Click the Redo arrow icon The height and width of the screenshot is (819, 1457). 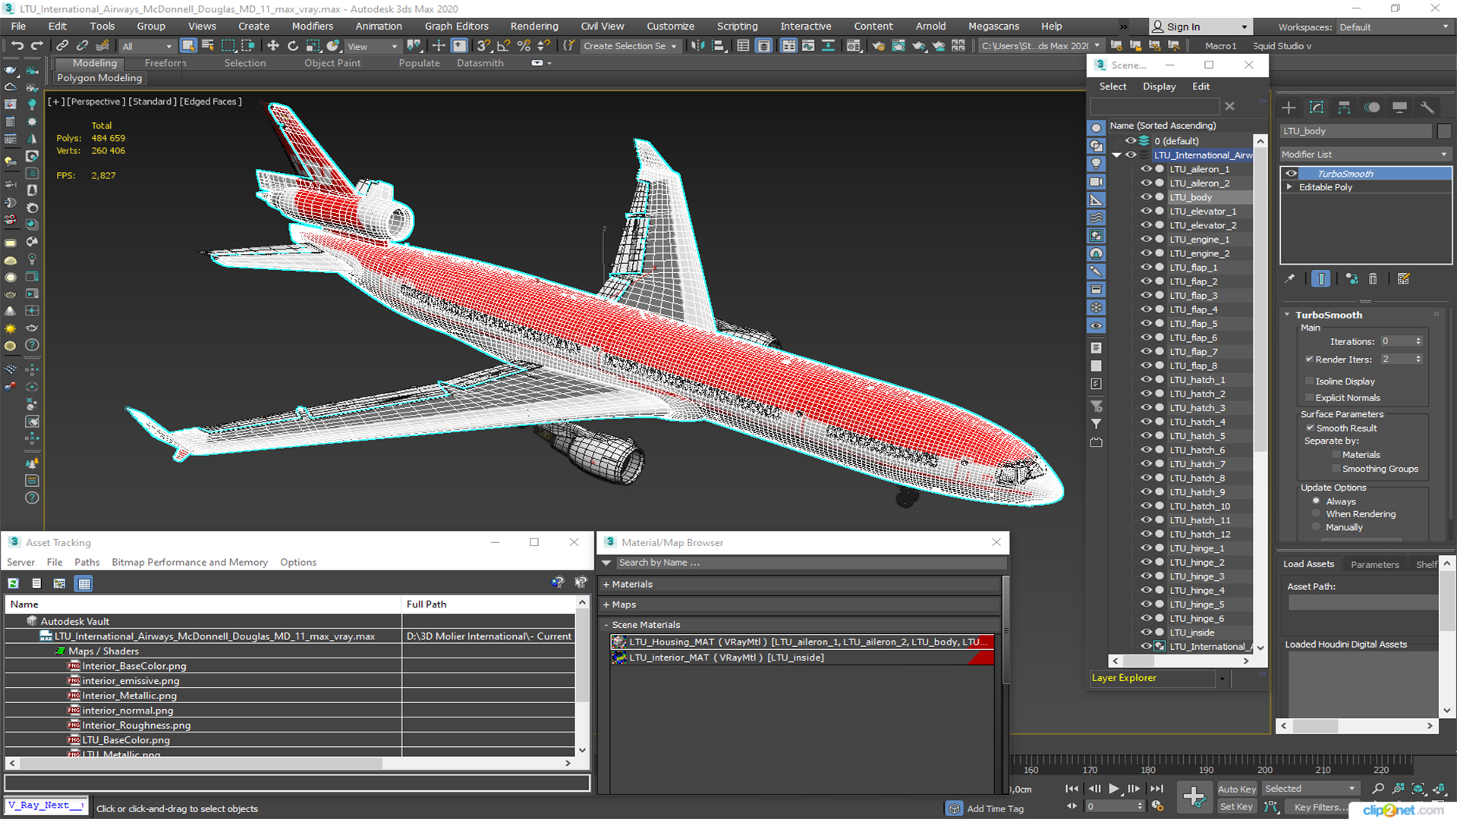[x=36, y=45]
